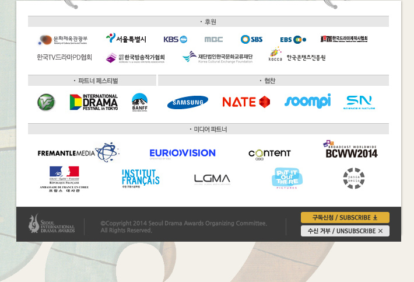Open the SN Science & Nature logo
414x282 pixels.
pos(359,102)
